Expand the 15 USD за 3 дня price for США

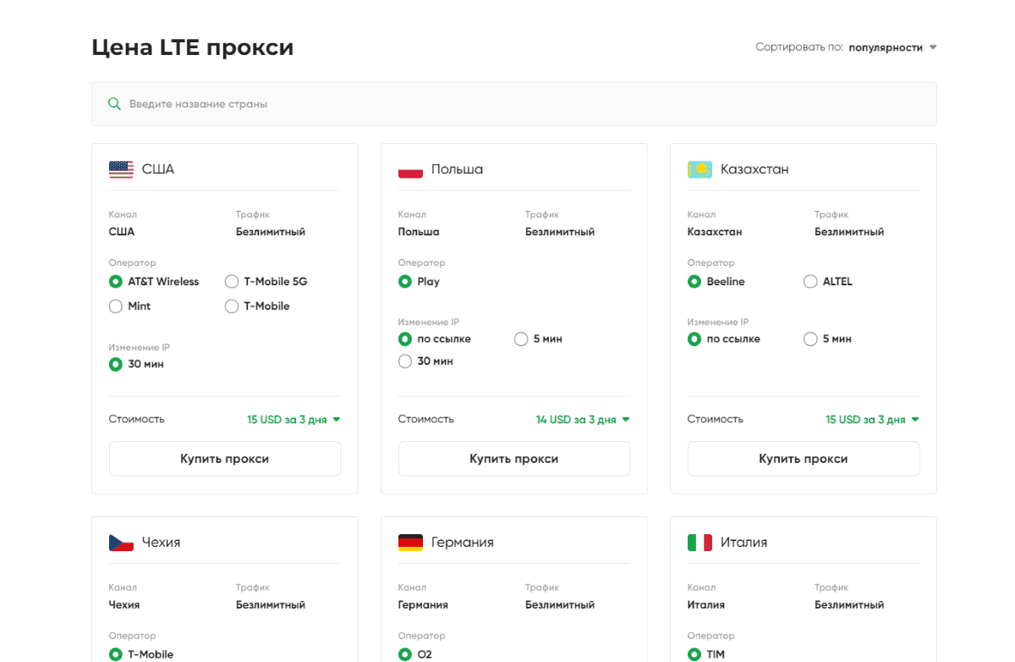294,420
